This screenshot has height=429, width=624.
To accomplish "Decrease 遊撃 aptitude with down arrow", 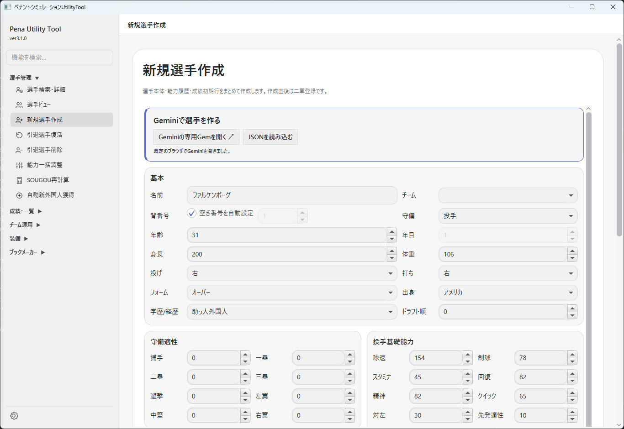I will click(x=245, y=400).
